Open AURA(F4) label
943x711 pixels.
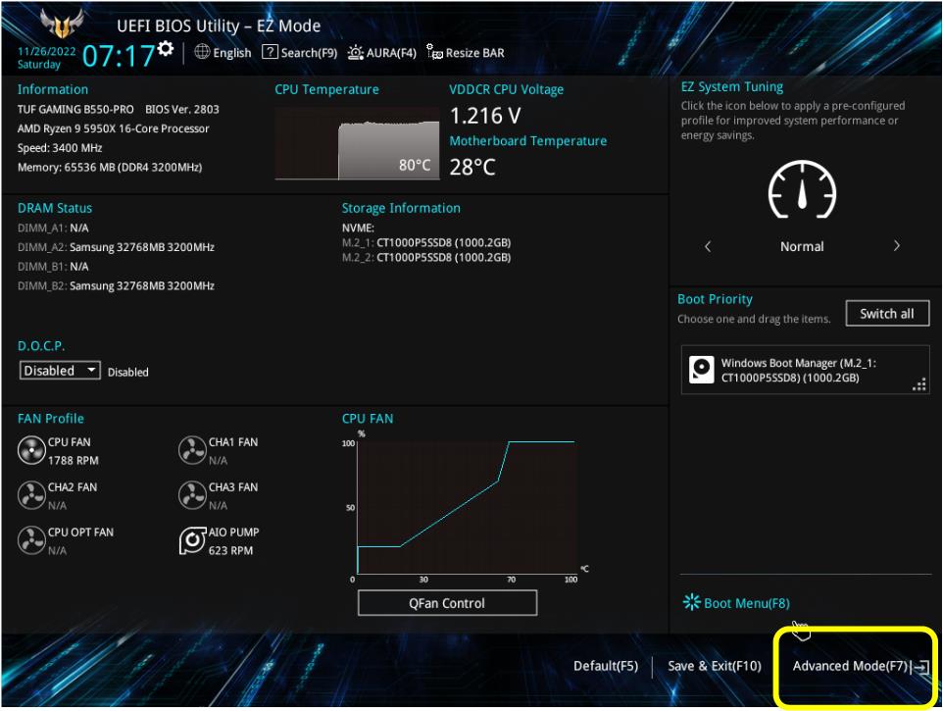click(x=391, y=53)
